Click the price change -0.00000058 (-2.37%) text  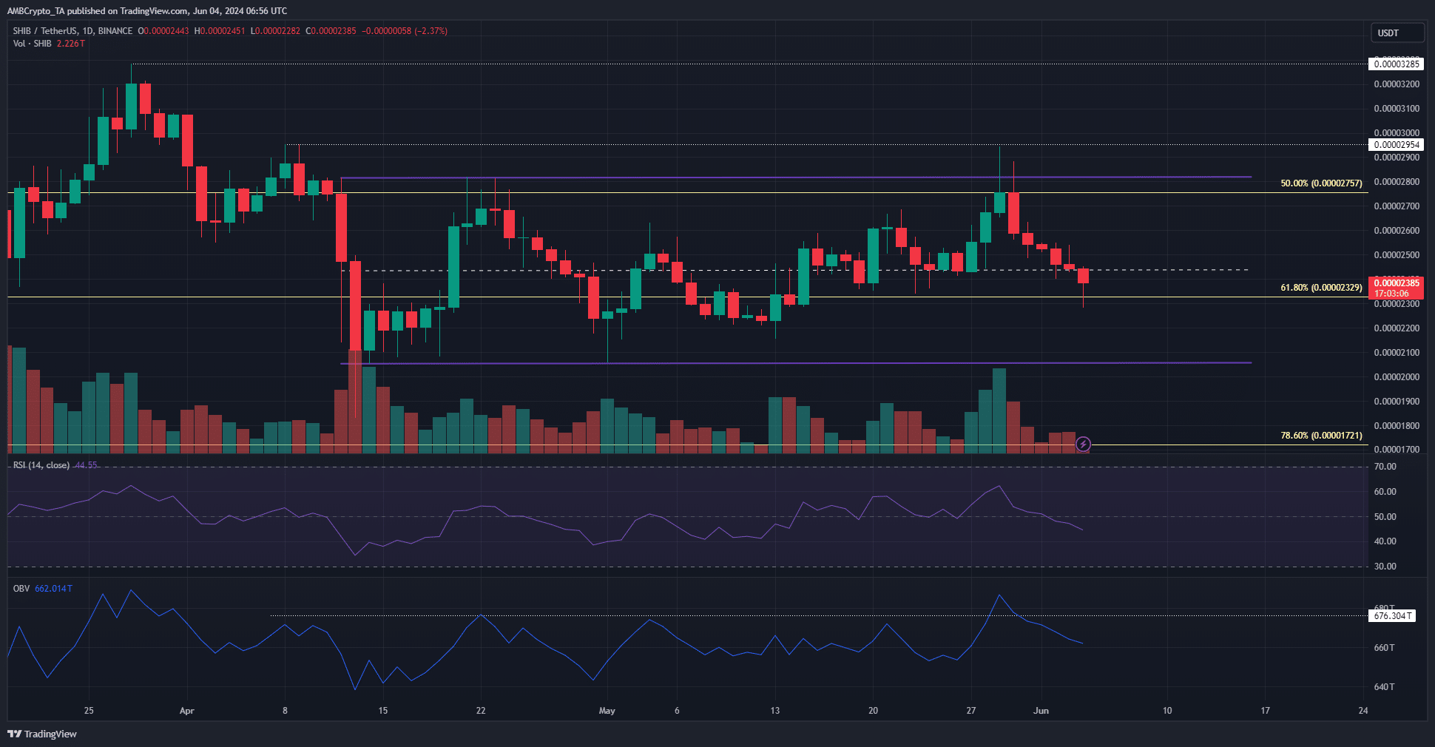click(405, 31)
